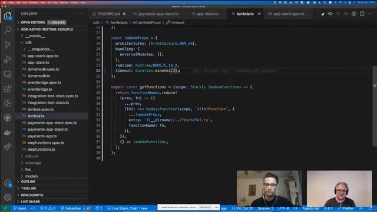This screenshot has width=377, height=212.
Task: Expand the __snapshots__ folder
Action: [x=41, y=49]
